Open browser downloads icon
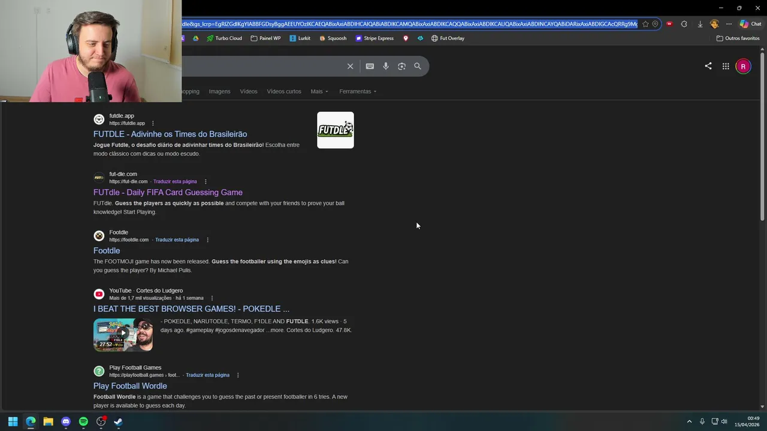Screen dimensions: 767x431 [x=700, y=24]
